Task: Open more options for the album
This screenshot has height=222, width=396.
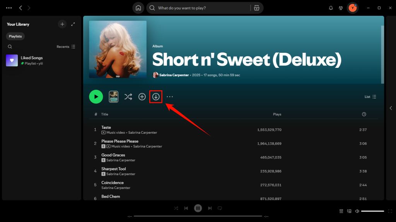Action: pos(170,97)
